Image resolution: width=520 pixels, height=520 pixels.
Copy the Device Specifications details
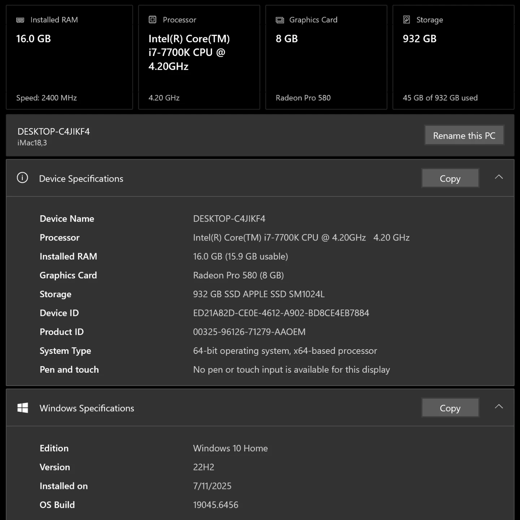(x=450, y=178)
